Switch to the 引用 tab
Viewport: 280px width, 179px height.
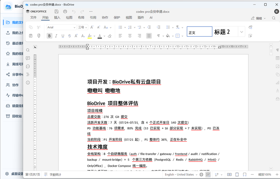point(93,17)
